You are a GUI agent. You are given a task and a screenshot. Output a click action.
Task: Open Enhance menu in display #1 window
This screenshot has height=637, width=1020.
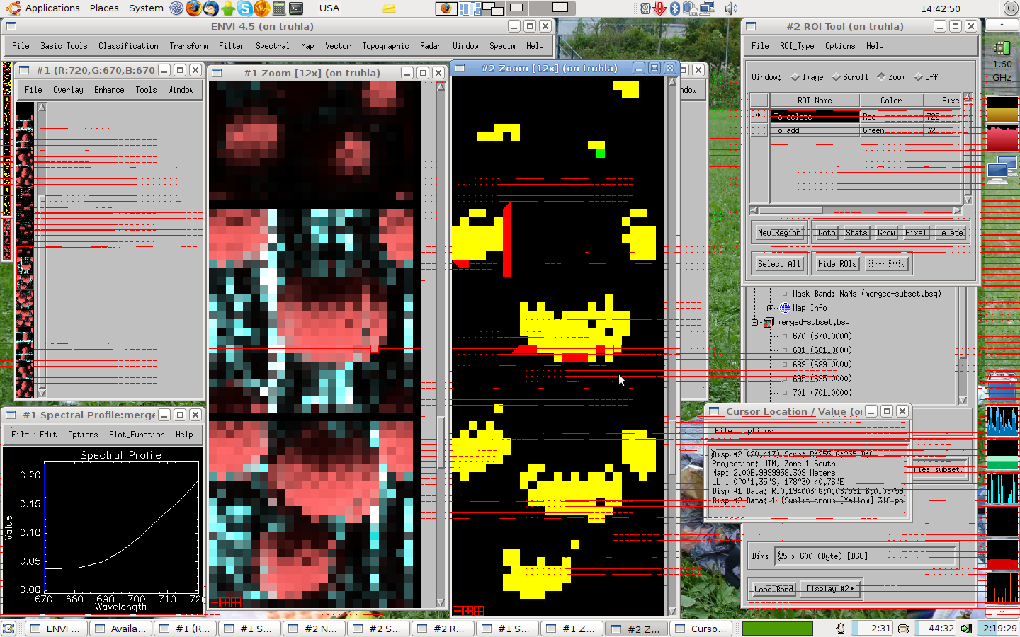pos(109,90)
